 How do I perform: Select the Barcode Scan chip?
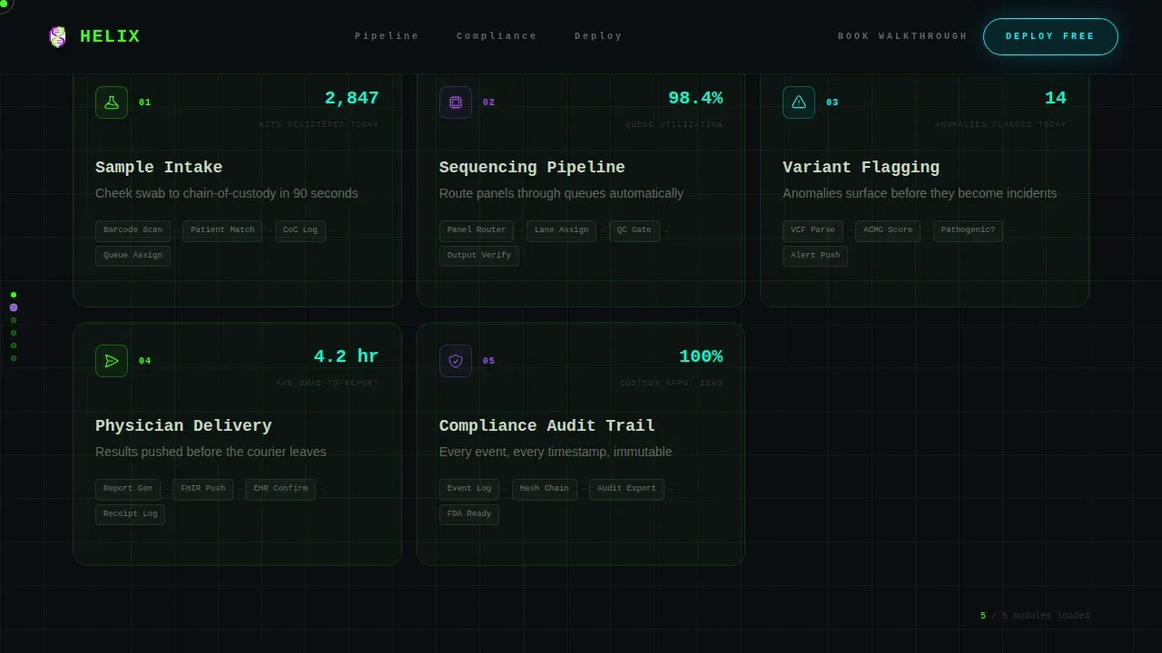(133, 230)
